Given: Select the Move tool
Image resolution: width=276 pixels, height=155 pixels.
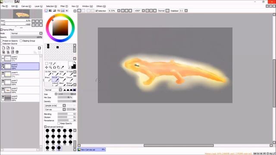Looking at the screenshot, I should click(x=47, y=67).
